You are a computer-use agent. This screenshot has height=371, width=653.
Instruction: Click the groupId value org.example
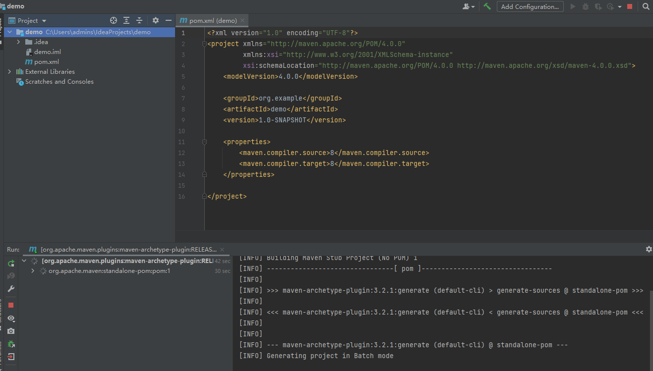coord(281,98)
